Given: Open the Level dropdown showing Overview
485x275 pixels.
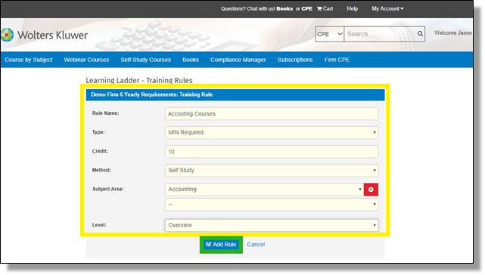Looking at the screenshot, I should click(x=272, y=225).
